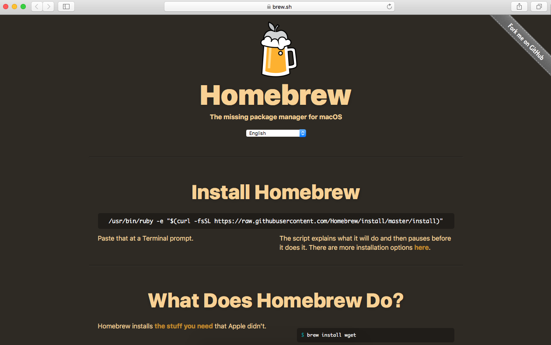Viewport: 551px width, 345px height.
Task: Click the /usr/bin/ruby install command
Action: pyautogui.click(x=276, y=221)
